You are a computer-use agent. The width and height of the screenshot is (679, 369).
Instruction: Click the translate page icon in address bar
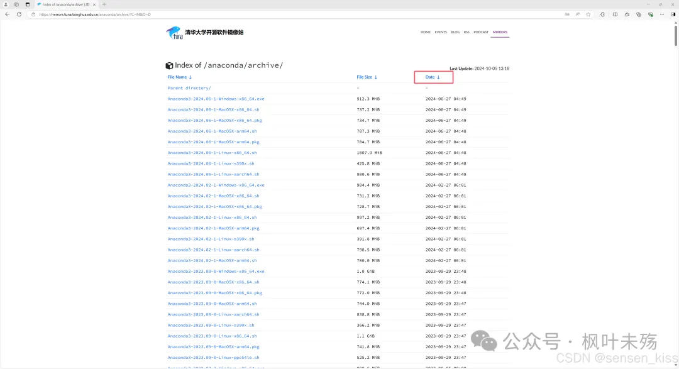click(x=567, y=14)
